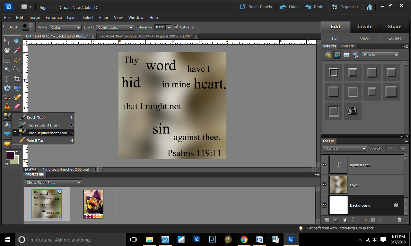Select the Zoom magnifier tool
This screenshot has height=246, width=411.
(17, 41)
